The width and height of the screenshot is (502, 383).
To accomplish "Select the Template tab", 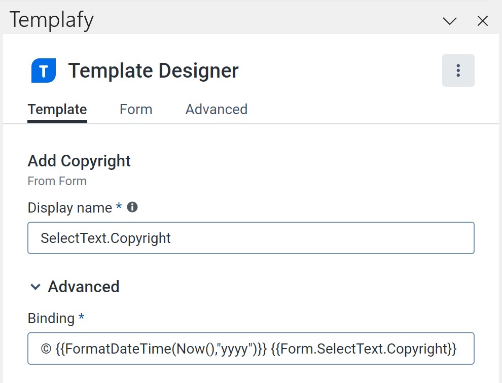I will coord(57,109).
